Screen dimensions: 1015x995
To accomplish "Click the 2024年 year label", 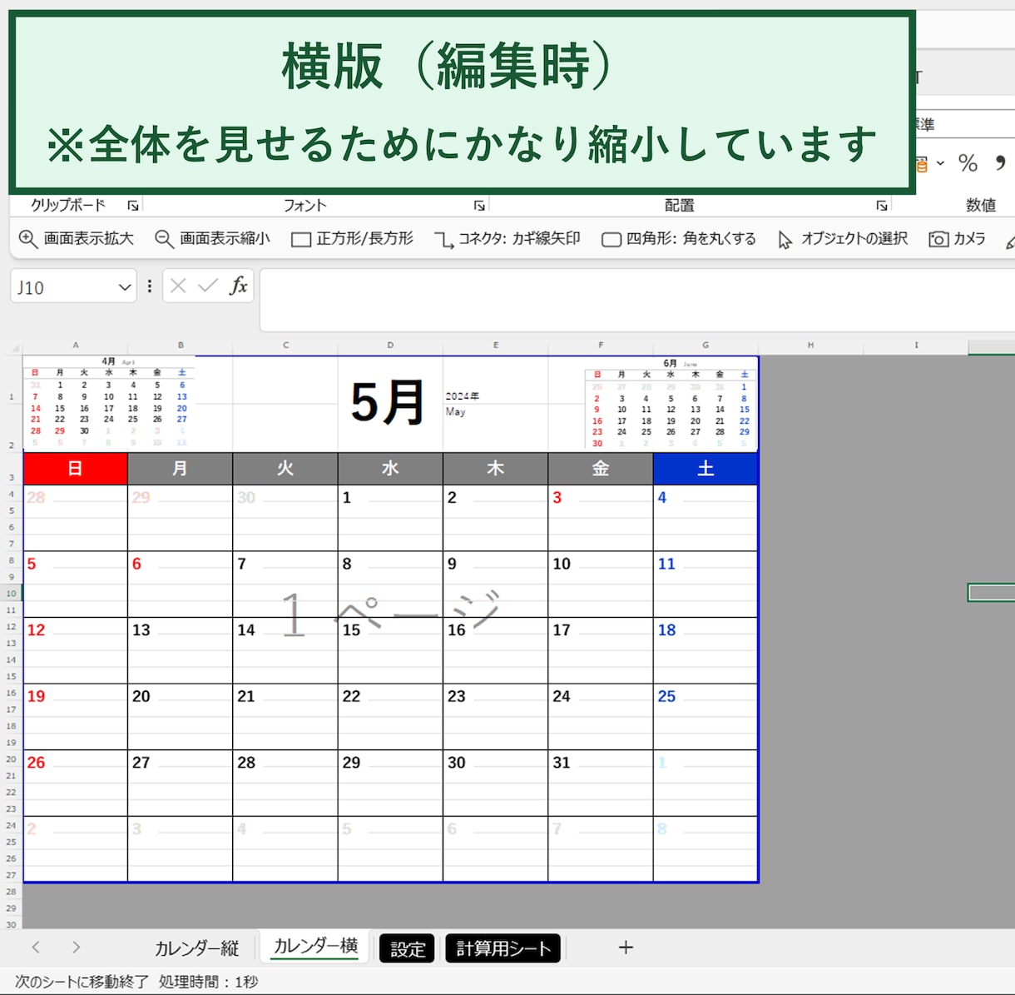I will point(462,396).
